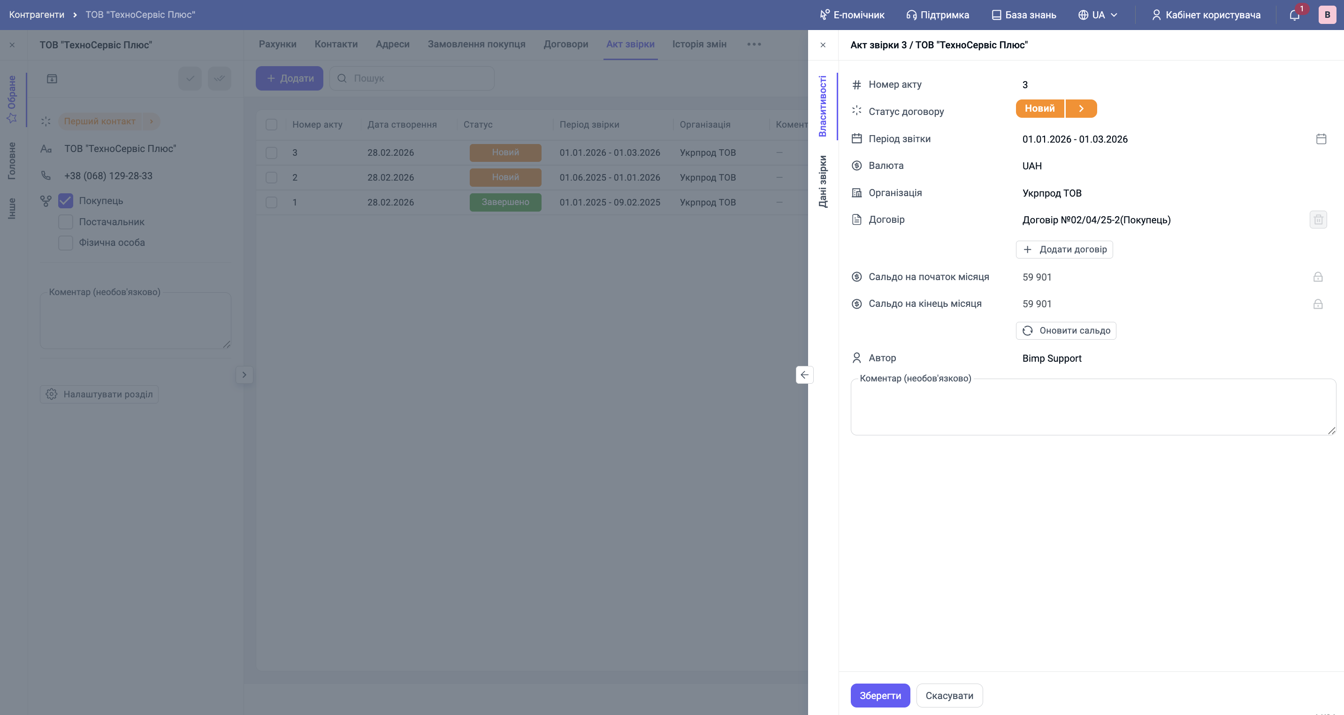1344x715 pixels.
Task: Open calendar for Період звітки
Action: pyautogui.click(x=1321, y=139)
